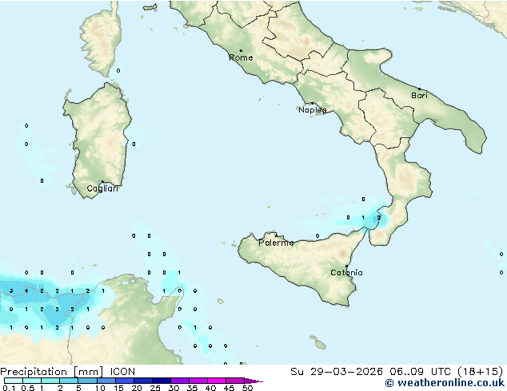Click the 06..09 UTC time range
The width and height of the screenshot is (507, 391).
[x=420, y=372]
